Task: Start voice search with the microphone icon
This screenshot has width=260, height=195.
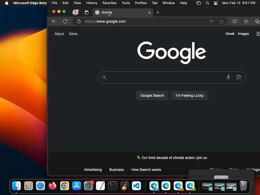Action: tap(228, 77)
